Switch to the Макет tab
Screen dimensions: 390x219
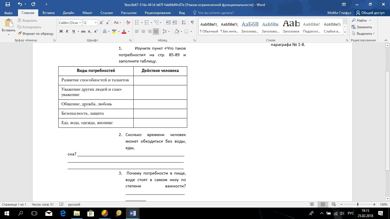coord(87,13)
